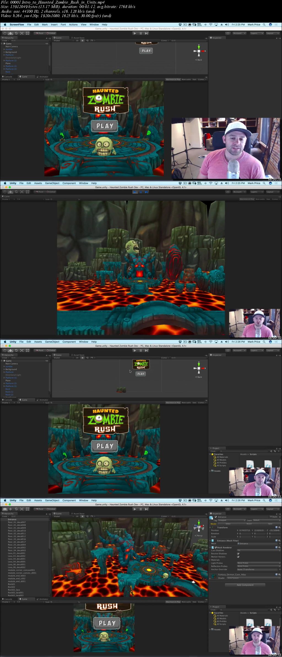
Task: Toggle the Motion Vectors checkbox
Action: 238,557
